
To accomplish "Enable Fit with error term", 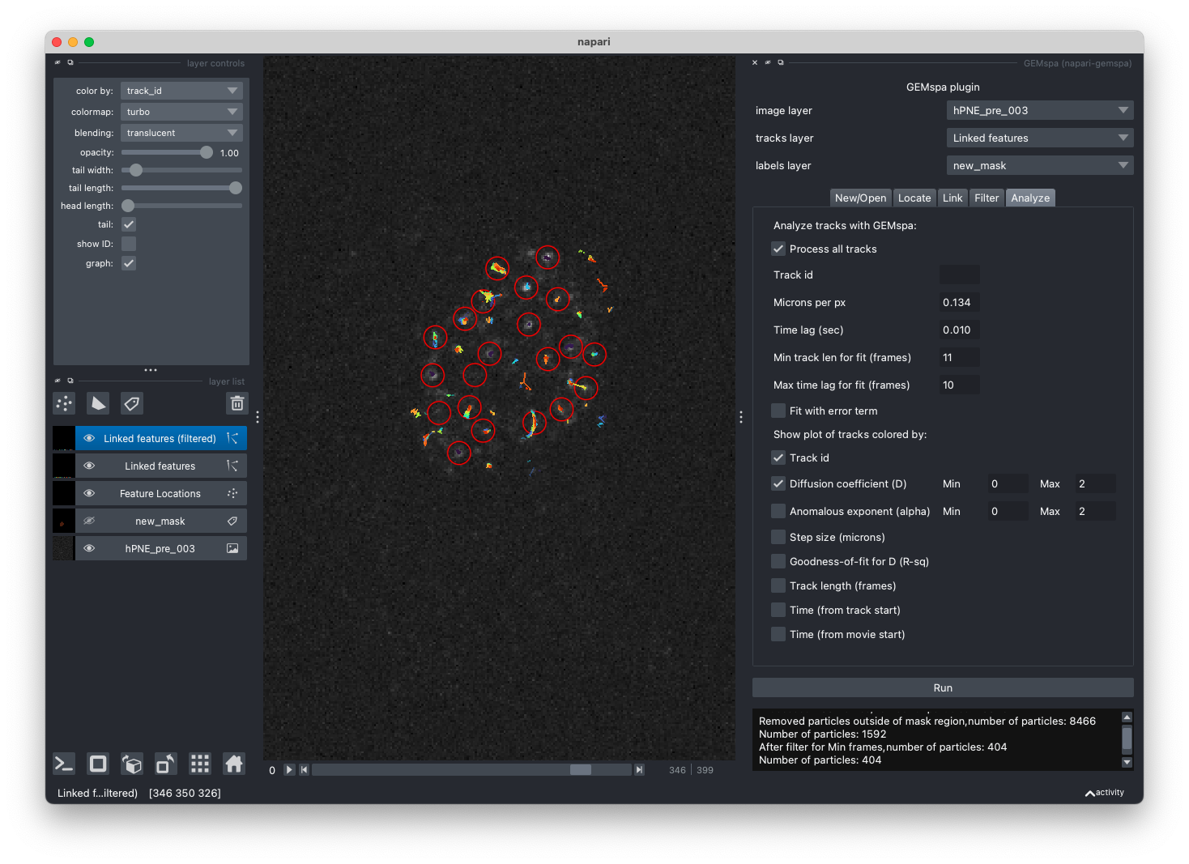I will tap(778, 411).
